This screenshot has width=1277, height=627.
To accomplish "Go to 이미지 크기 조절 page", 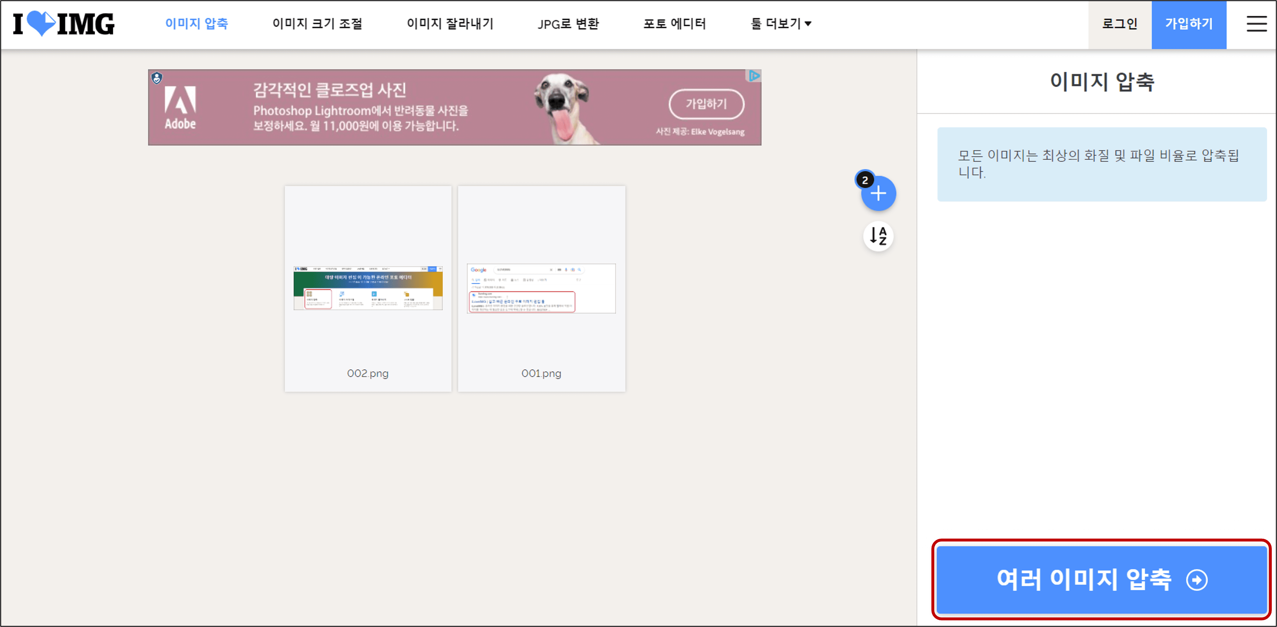I will click(x=317, y=24).
